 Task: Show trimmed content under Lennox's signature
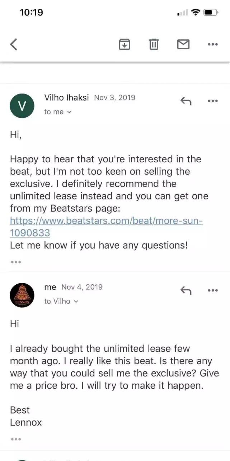coord(16,439)
